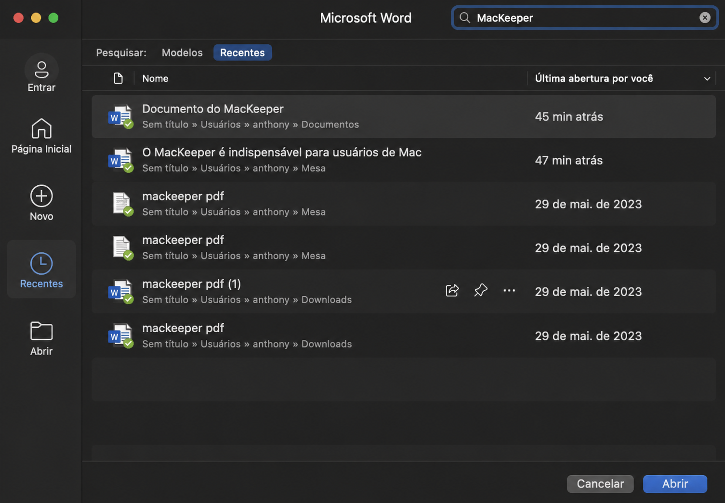Create a new document with Novo

point(41,203)
